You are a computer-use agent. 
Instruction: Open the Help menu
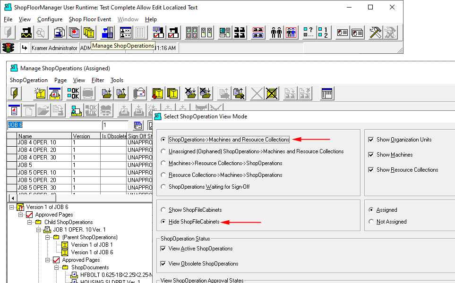[151, 19]
